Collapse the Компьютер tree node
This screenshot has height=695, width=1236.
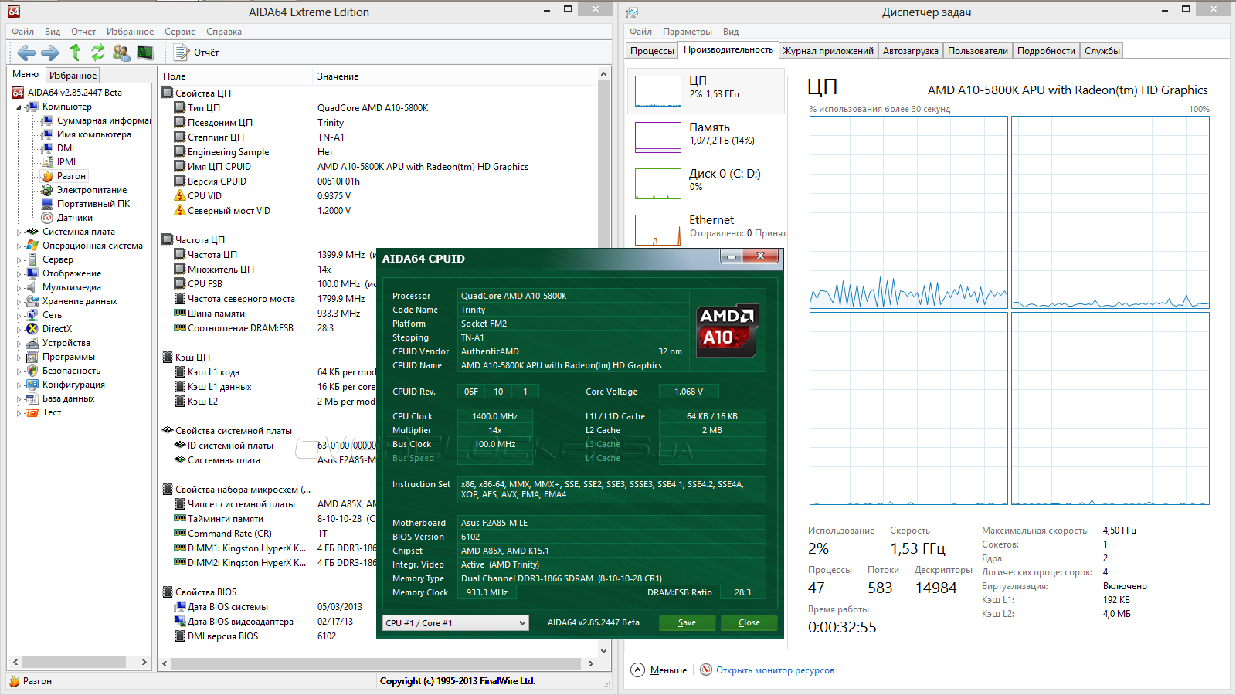click(19, 107)
